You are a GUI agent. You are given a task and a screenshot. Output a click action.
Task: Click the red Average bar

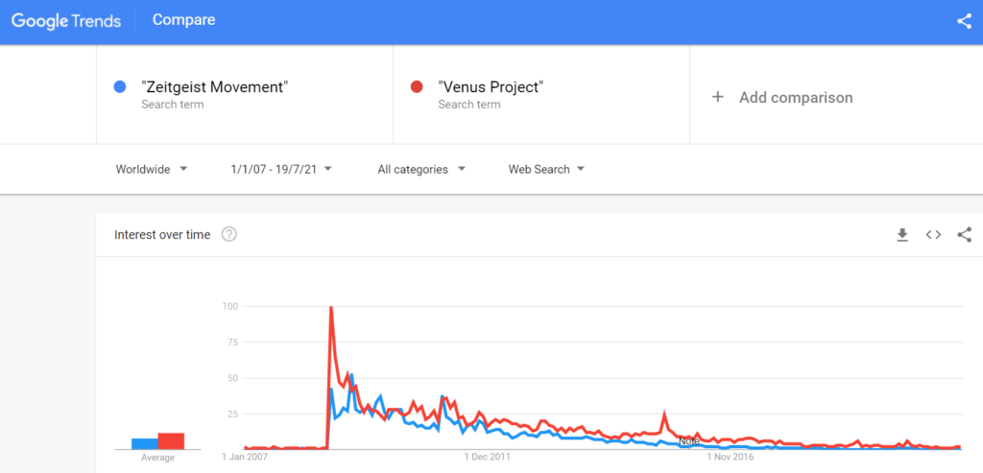(171, 441)
